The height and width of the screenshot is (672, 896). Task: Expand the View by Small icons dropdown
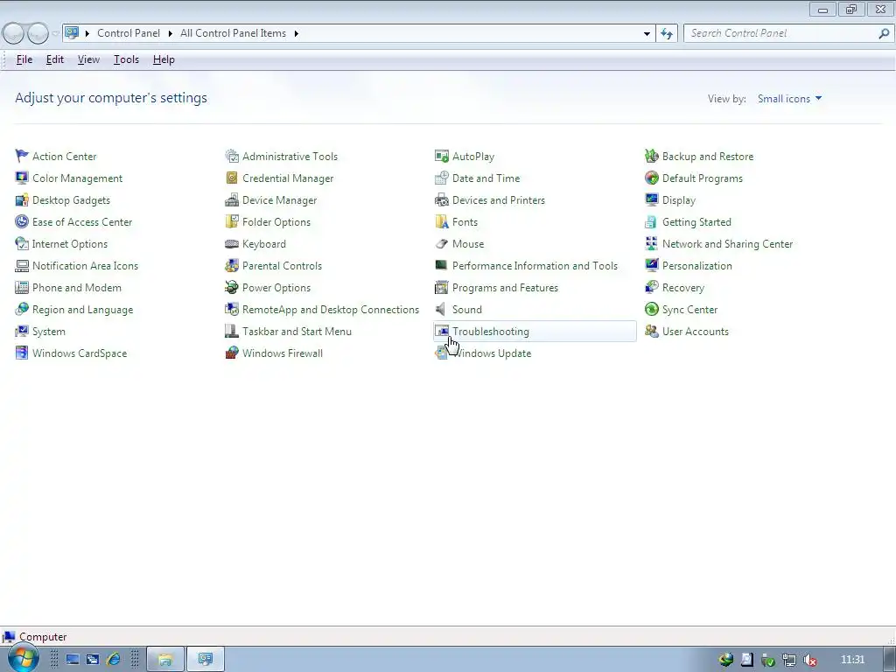790,99
